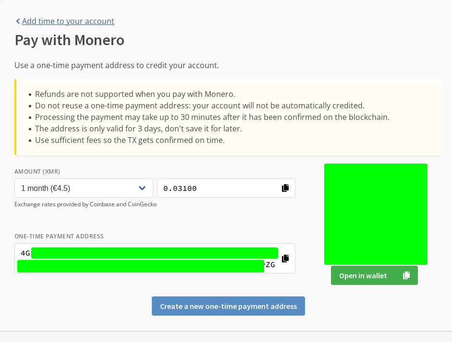Click the AMOUNT (XMR) label

(x=37, y=171)
